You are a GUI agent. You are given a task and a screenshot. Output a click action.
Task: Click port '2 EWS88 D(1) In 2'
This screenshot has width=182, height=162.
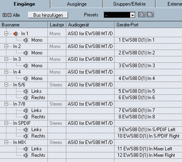coord(137,53)
